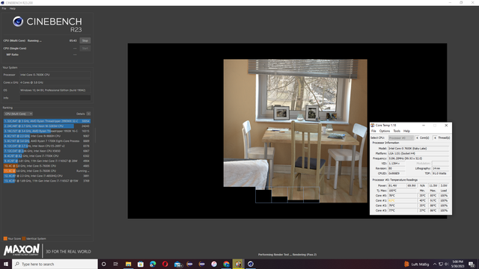Open Cortana from the taskbar circle icon
Image resolution: width=479 pixels, height=269 pixels.
click(103, 264)
